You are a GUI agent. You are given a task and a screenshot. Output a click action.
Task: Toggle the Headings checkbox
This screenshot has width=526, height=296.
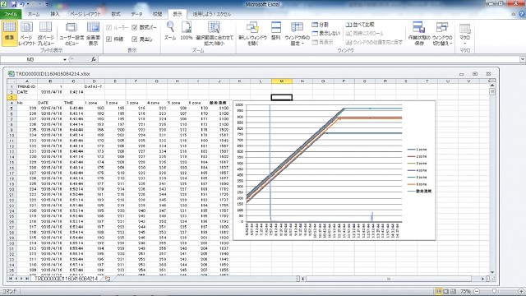point(135,39)
